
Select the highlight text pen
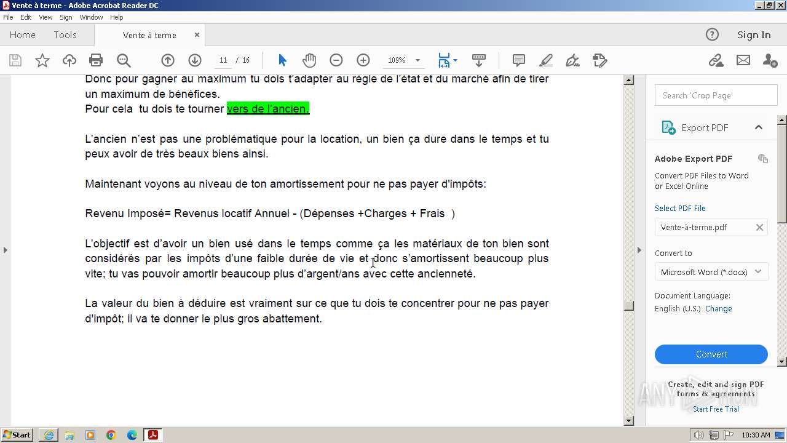coord(546,60)
